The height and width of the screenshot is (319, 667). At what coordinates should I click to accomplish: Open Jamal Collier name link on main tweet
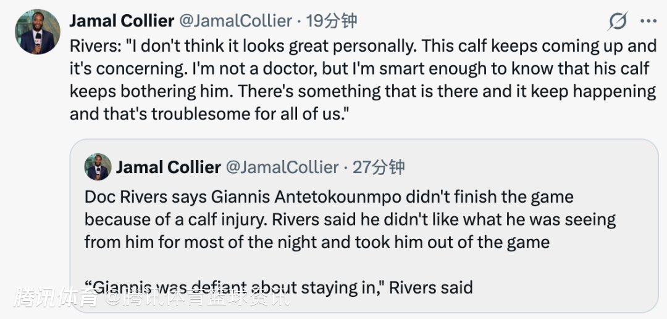pyautogui.click(x=122, y=21)
